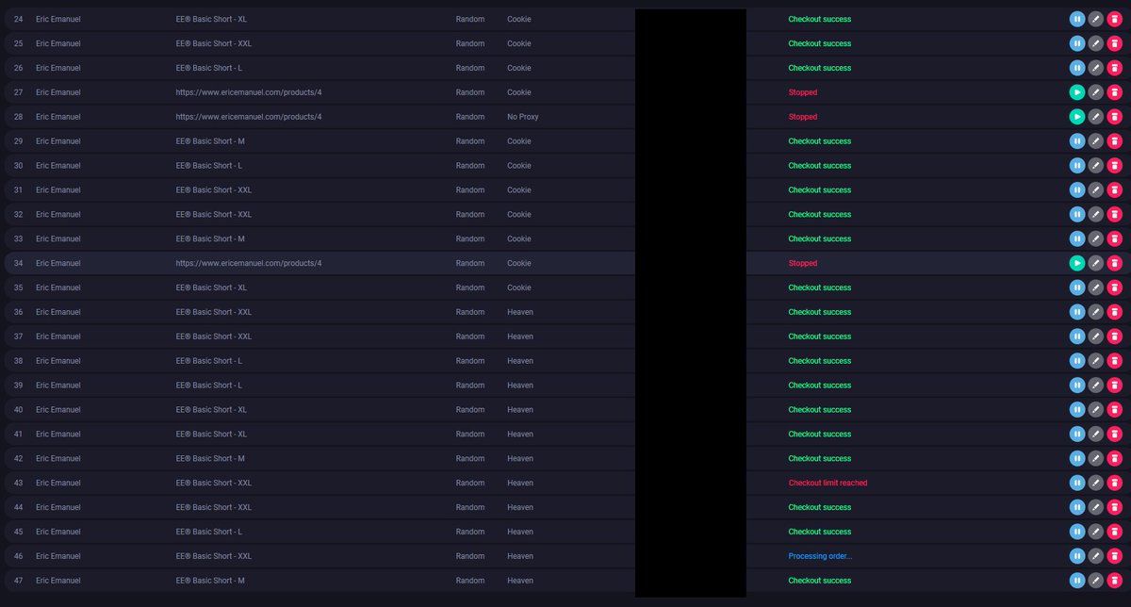
Task: Click 'Eric Emanuel' store cell in row 40
Action: [x=58, y=410]
